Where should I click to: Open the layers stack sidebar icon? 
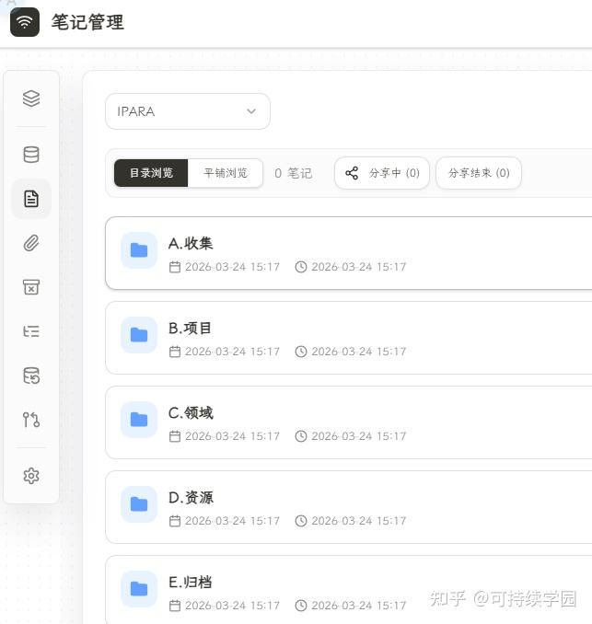pyautogui.click(x=31, y=98)
